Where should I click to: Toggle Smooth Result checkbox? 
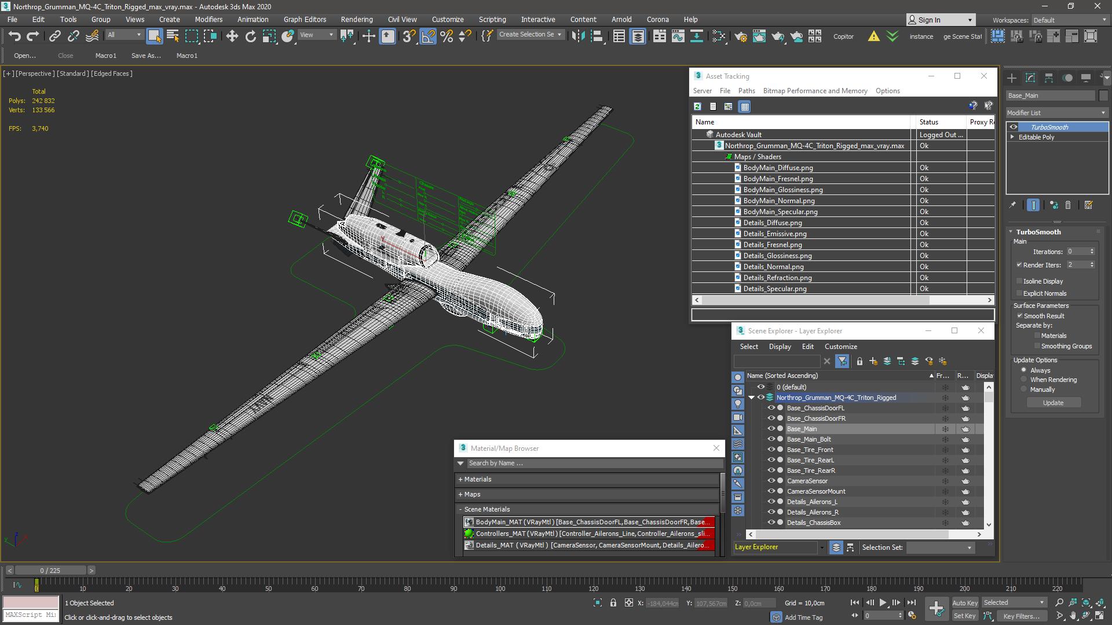[x=1019, y=316]
